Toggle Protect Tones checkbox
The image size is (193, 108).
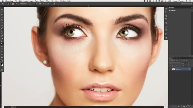point(44,4)
